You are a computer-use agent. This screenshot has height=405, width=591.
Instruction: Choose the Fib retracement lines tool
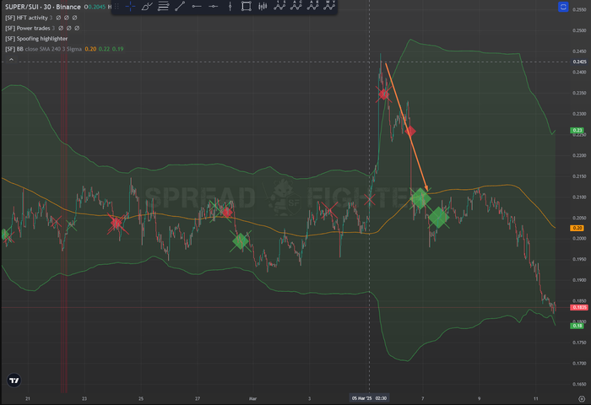pos(163,6)
